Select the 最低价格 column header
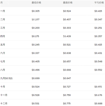Screen dimensions: 105x106 click(36, 3)
